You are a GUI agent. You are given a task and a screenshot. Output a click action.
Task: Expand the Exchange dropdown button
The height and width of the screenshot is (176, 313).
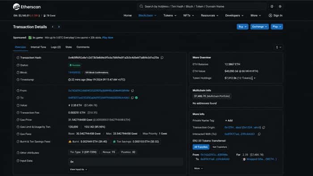tap(259, 26)
